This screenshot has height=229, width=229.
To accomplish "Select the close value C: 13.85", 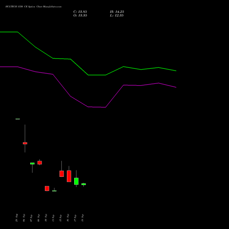I will coord(80,12).
